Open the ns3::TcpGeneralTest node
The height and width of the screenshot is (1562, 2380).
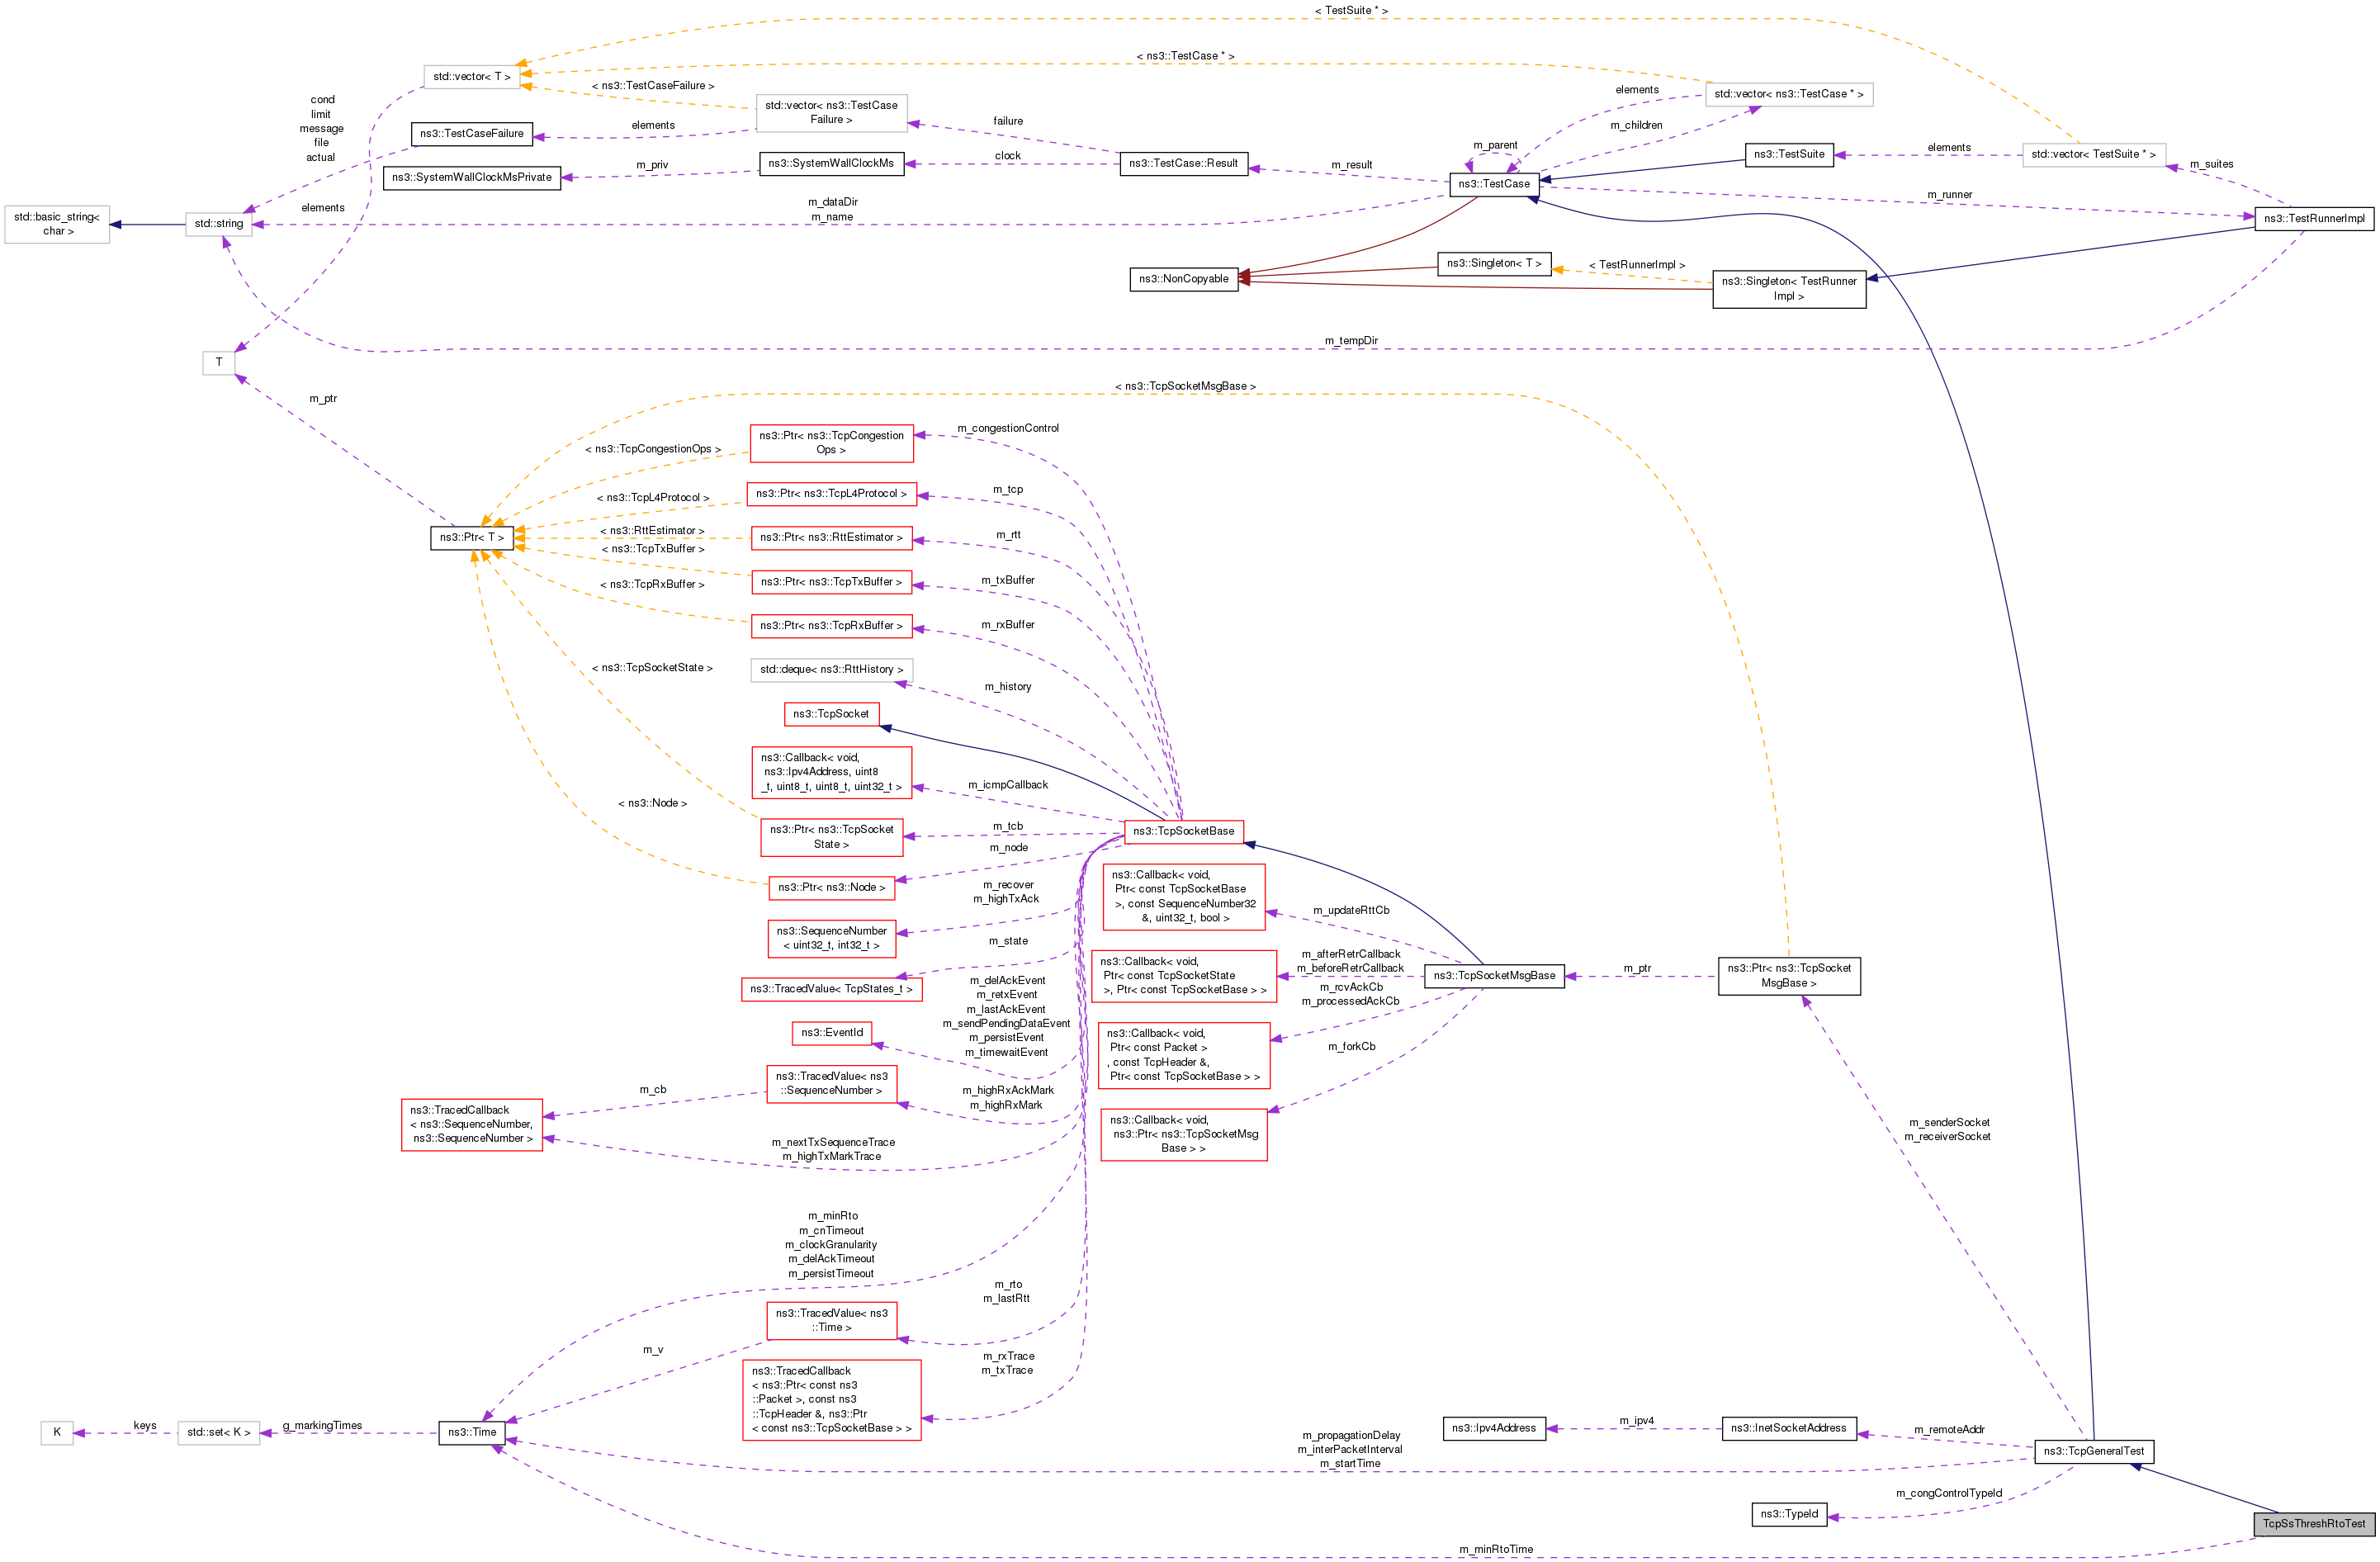[2094, 1451]
